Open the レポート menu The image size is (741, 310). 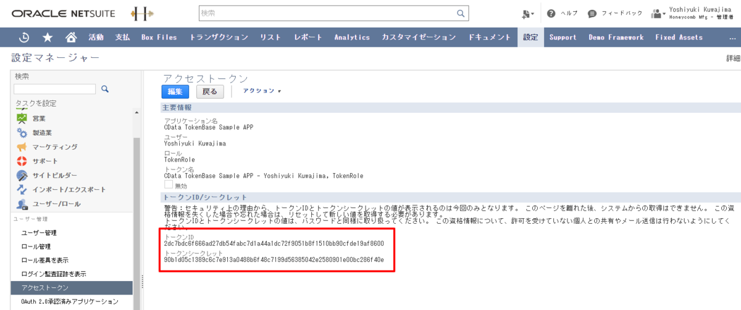click(308, 38)
